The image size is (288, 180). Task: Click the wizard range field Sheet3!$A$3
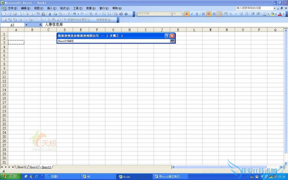click(114, 41)
